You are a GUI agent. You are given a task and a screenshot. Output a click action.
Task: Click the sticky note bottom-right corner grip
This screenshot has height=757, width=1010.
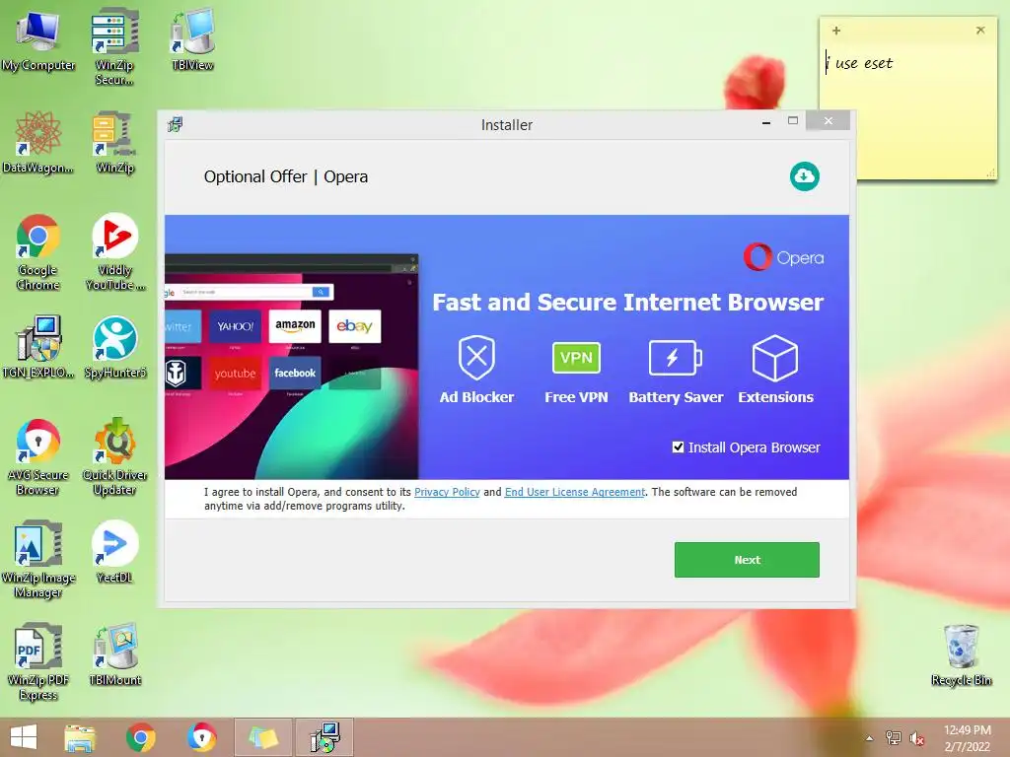990,173
